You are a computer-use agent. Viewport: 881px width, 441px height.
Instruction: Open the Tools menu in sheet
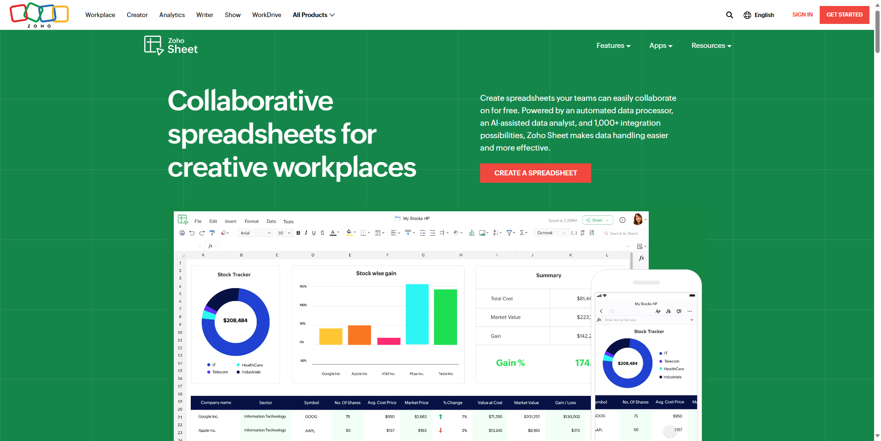(288, 221)
